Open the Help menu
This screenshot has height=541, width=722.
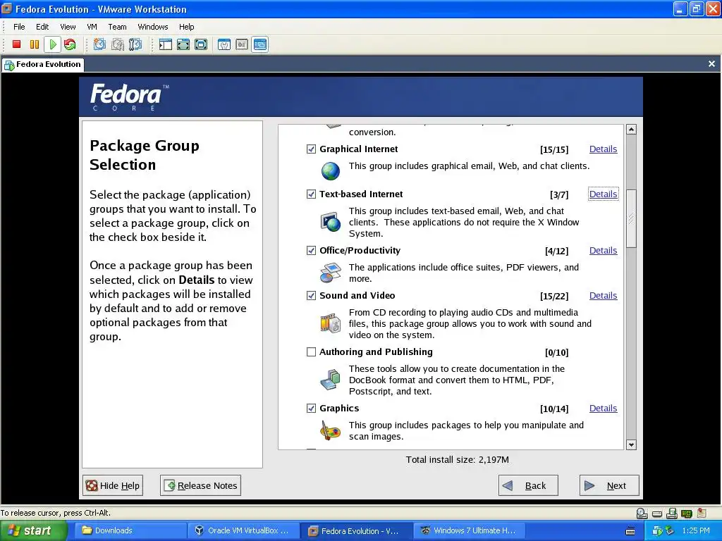(x=186, y=27)
